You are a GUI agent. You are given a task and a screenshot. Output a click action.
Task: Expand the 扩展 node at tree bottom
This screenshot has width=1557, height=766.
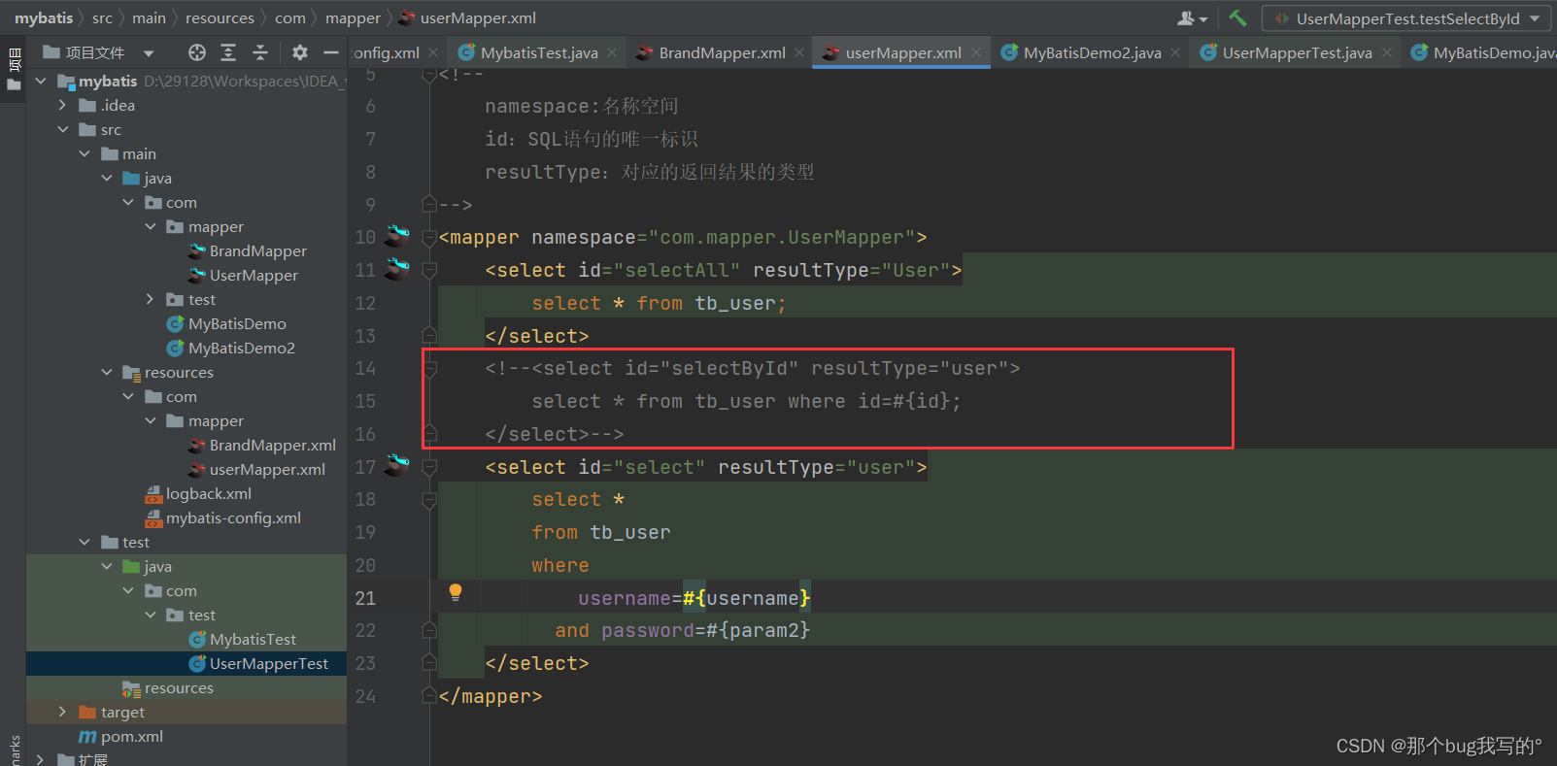click(41, 759)
